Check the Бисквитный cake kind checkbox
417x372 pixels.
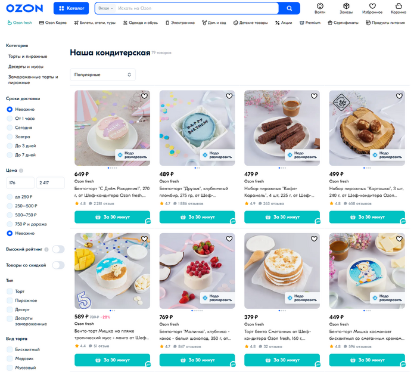pyautogui.click(x=10, y=349)
